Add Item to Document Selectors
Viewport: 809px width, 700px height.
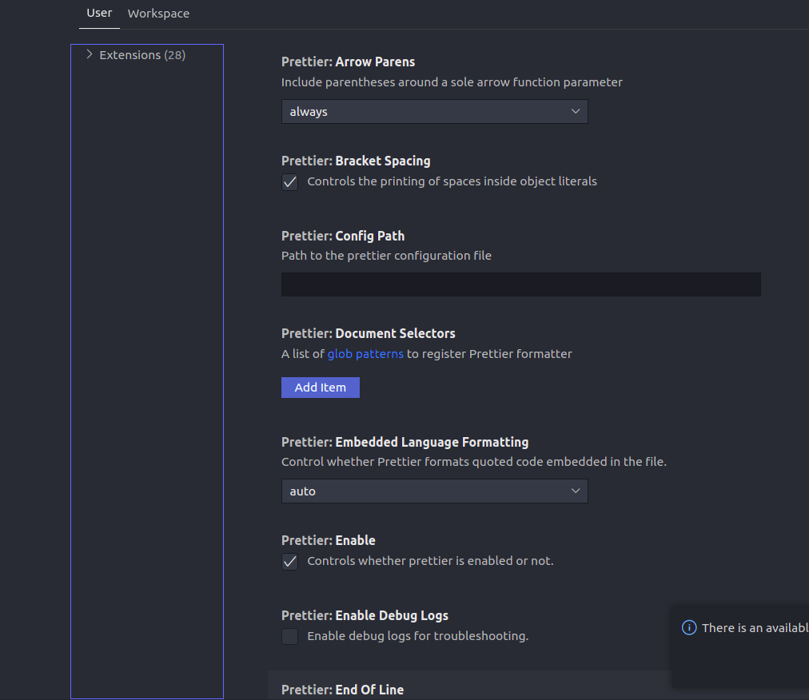[321, 388]
